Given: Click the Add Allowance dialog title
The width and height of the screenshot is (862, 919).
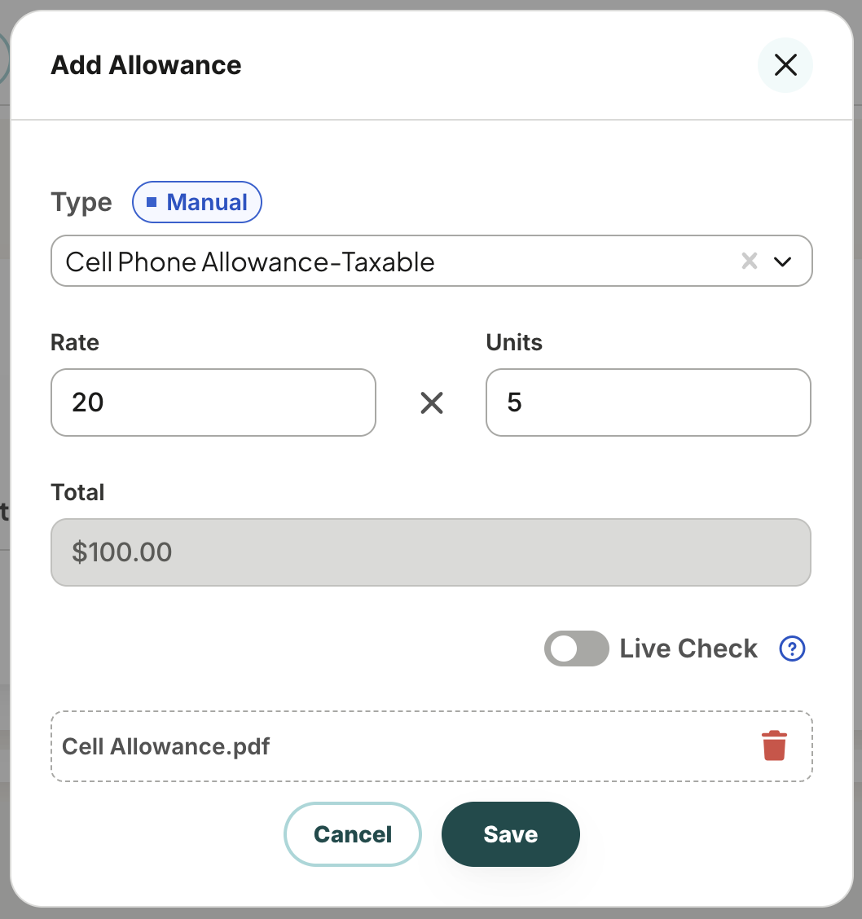Looking at the screenshot, I should 146,65.
